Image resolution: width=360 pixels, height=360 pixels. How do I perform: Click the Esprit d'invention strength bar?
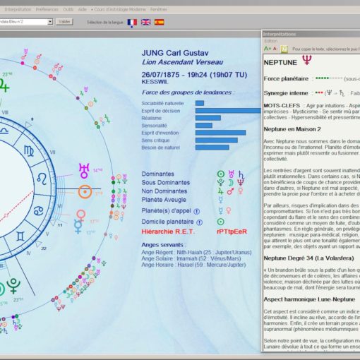[x=220, y=133]
